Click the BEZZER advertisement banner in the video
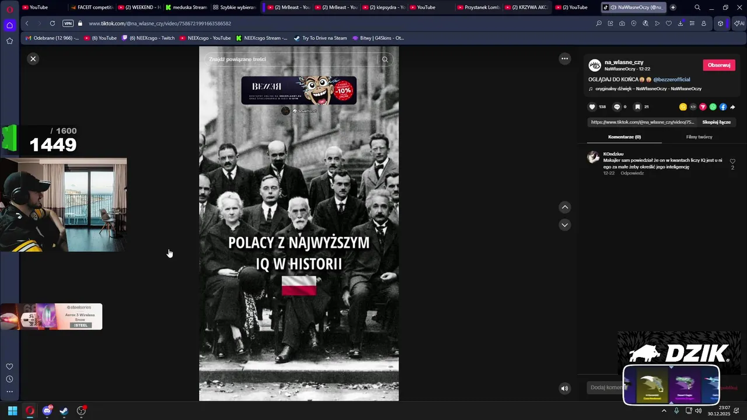747x420 pixels. 299,90
